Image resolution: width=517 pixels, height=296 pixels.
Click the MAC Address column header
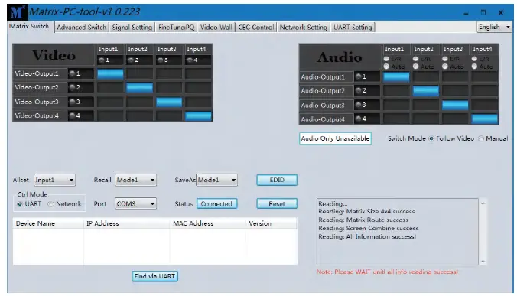208,223
